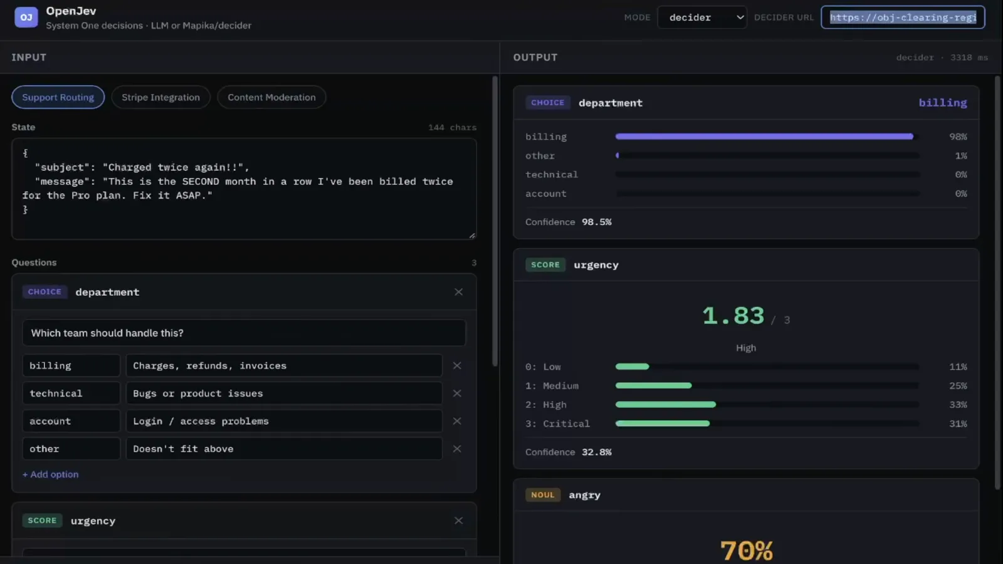Image resolution: width=1003 pixels, height=564 pixels.
Task: Switch to Stripe Integration preset
Action: (x=160, y=97)
